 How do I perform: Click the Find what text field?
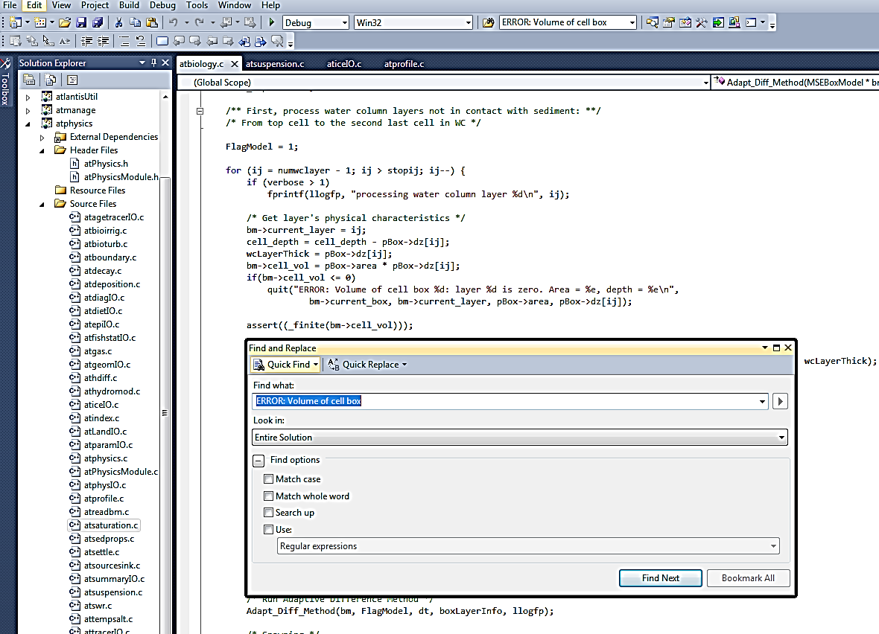pyautogui.click(x=507, y=401)
